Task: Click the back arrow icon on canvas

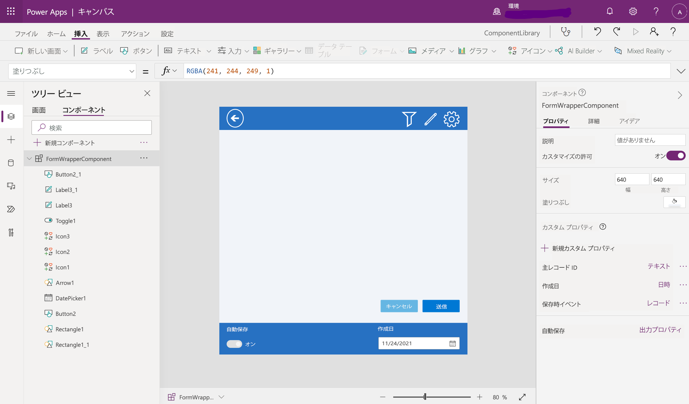Action: coord(235,118)
